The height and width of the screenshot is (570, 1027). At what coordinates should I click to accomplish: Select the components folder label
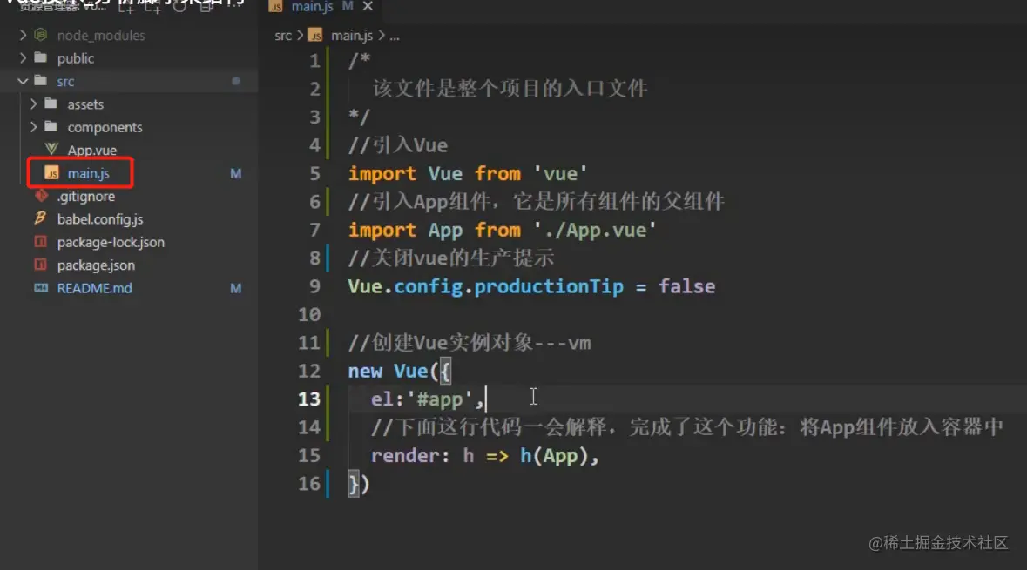click(x=105, y=127)
